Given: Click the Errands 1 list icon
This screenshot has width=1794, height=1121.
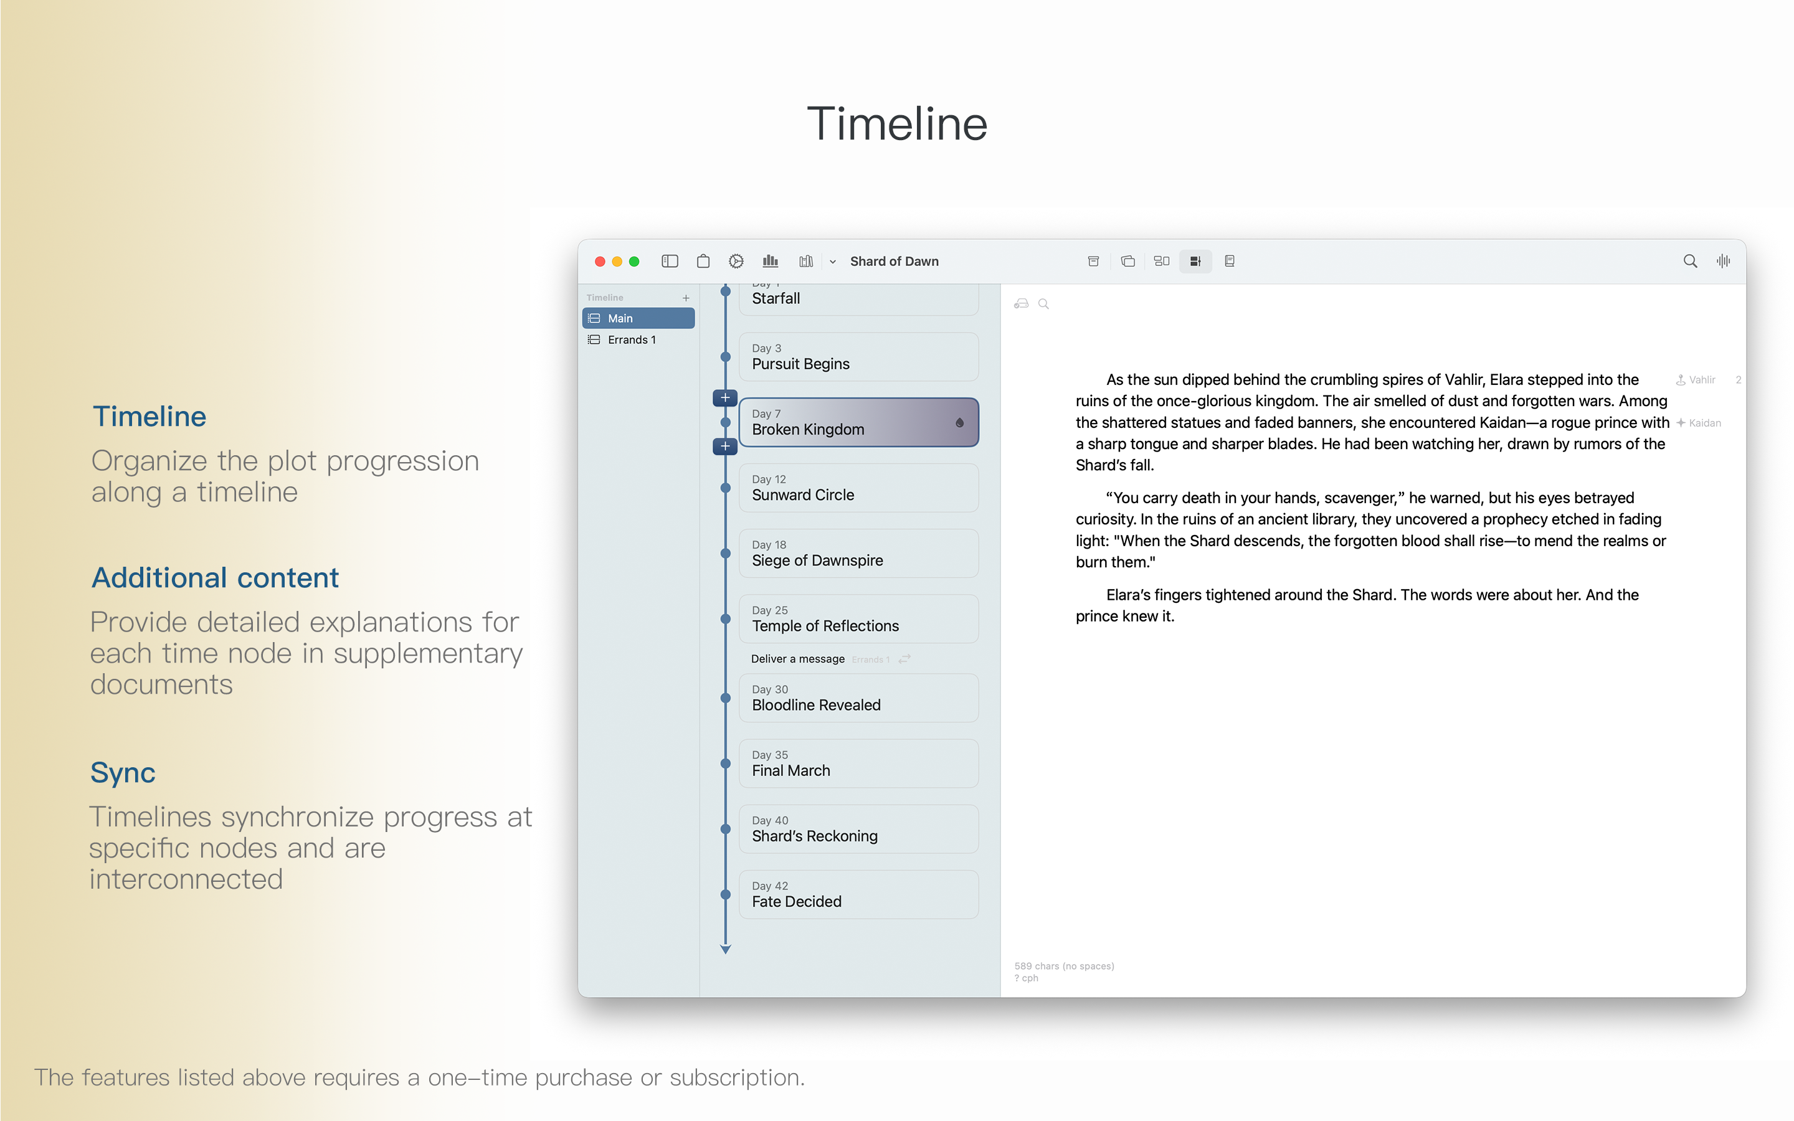Looking at the screenshot, I should [x=594, y=339].
